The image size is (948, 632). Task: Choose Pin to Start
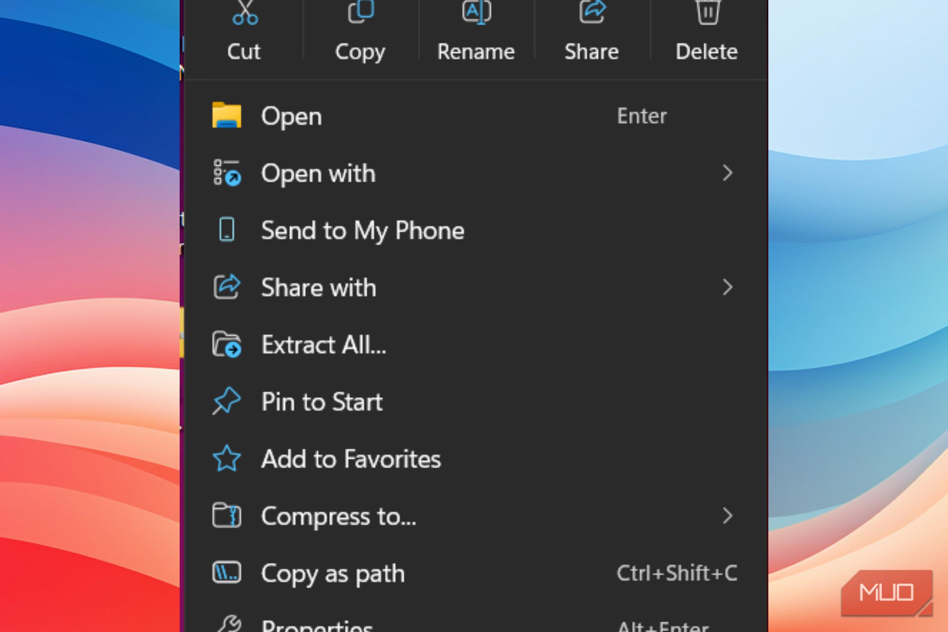coord(476,402)
